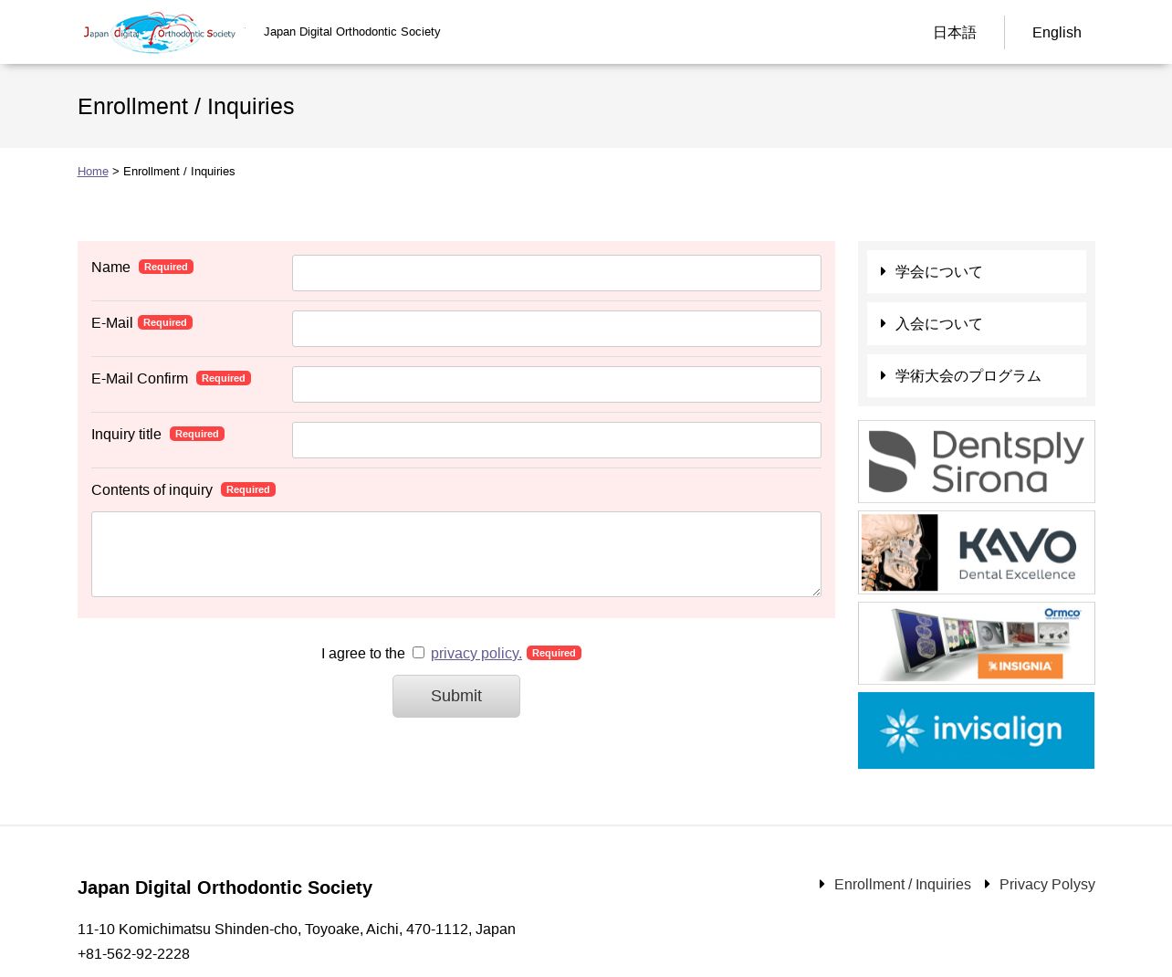Check the privacy policy agreement checkbox
The height and width of the screenshot is (977, 1172).
point(418,652)
